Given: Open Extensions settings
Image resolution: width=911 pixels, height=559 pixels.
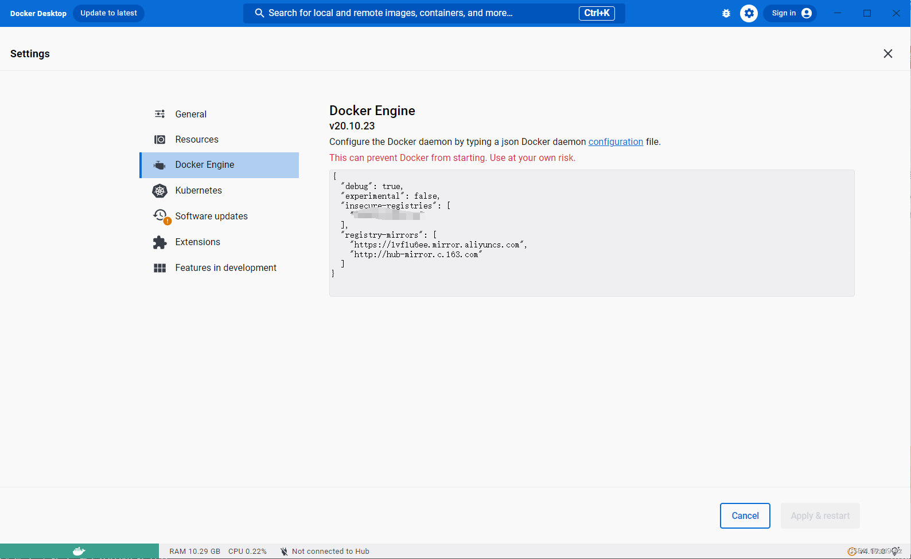Looking at the screenshot, I should tap(219, 242).
